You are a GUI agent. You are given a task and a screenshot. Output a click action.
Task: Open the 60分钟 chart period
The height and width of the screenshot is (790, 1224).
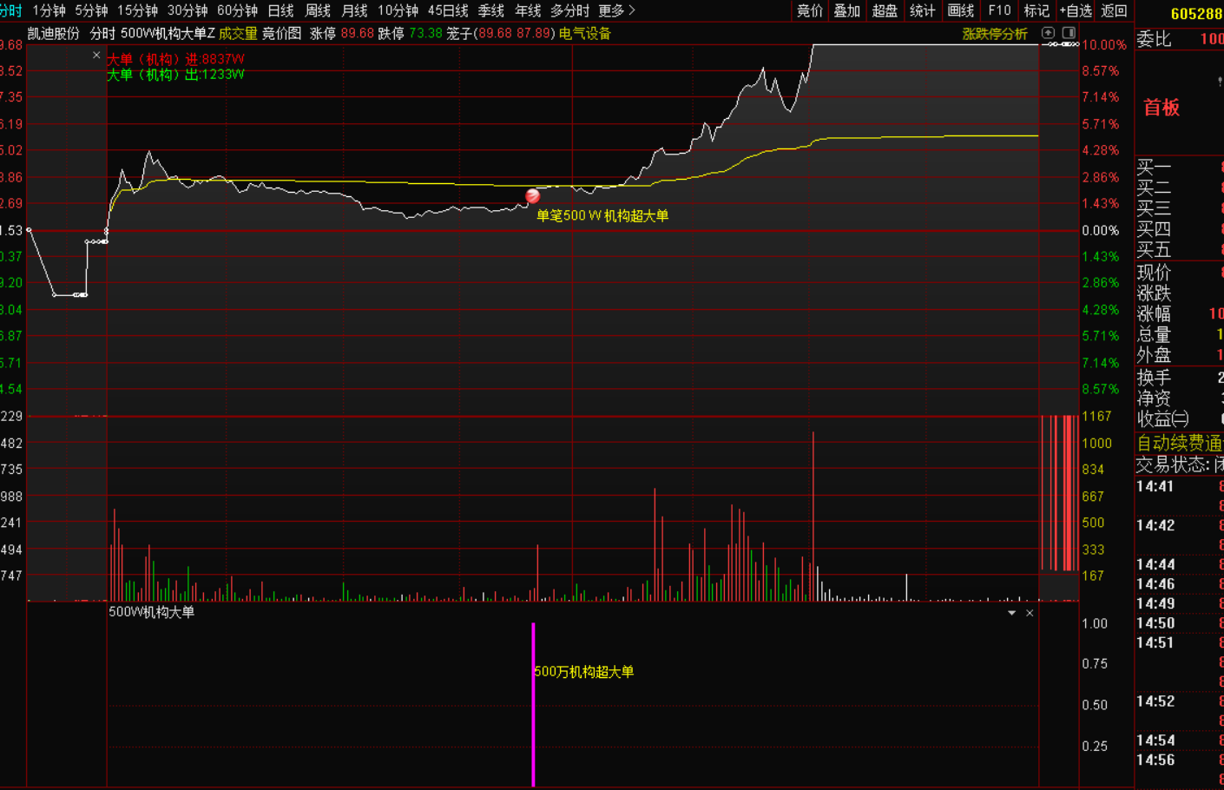click(x=237, y=10)
